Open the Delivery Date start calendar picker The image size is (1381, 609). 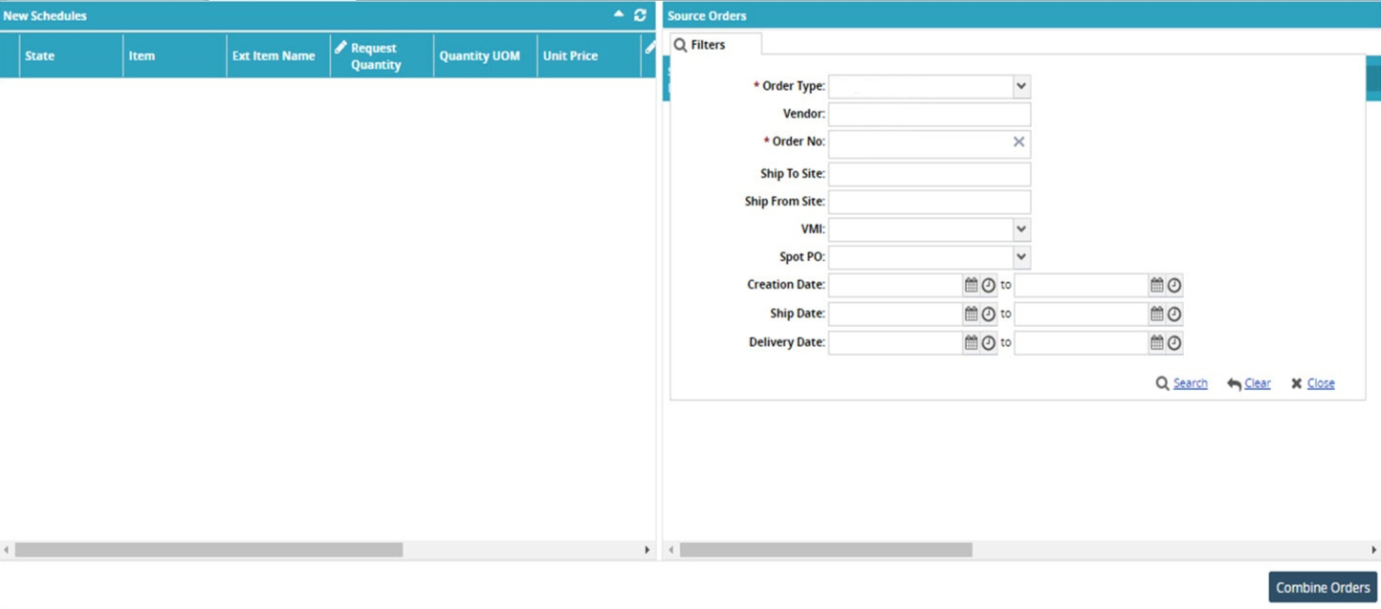[x=971, y=342]
